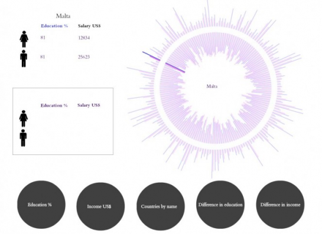
Task: Select the Countries by name button
Action: 161,206
